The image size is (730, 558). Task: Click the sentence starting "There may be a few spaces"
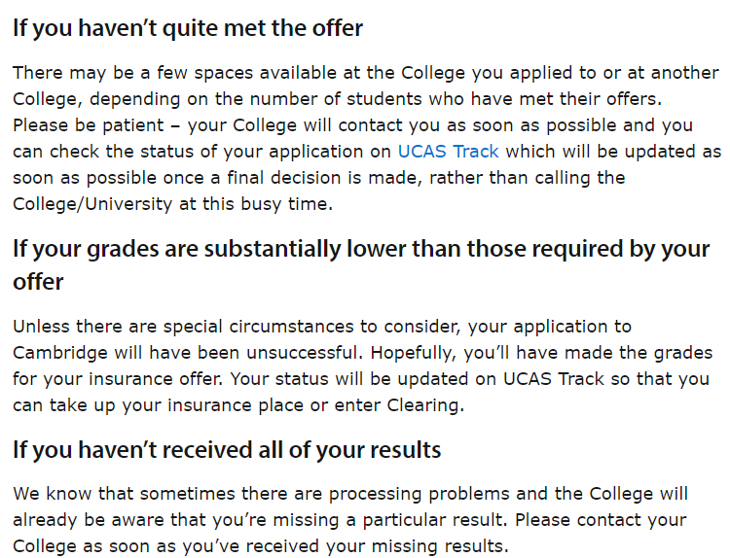pos(292,74)
